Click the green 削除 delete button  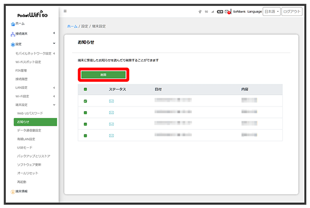pos(103,75)
